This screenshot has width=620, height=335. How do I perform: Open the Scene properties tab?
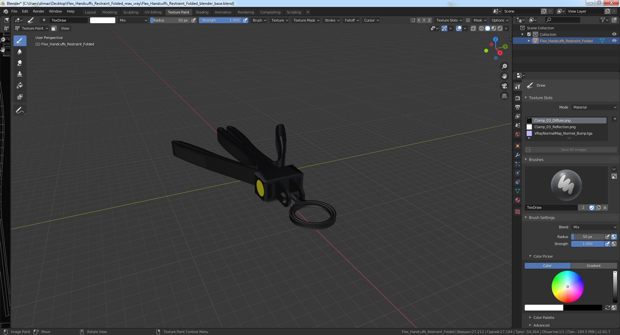tap(518, 125)
